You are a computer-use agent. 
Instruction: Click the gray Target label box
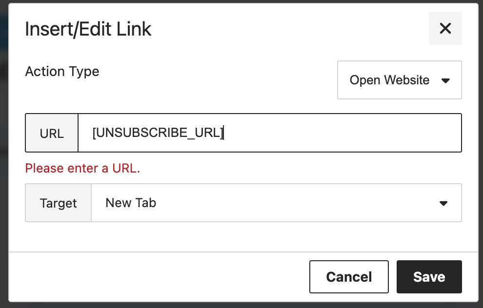(x=59, y=203)
